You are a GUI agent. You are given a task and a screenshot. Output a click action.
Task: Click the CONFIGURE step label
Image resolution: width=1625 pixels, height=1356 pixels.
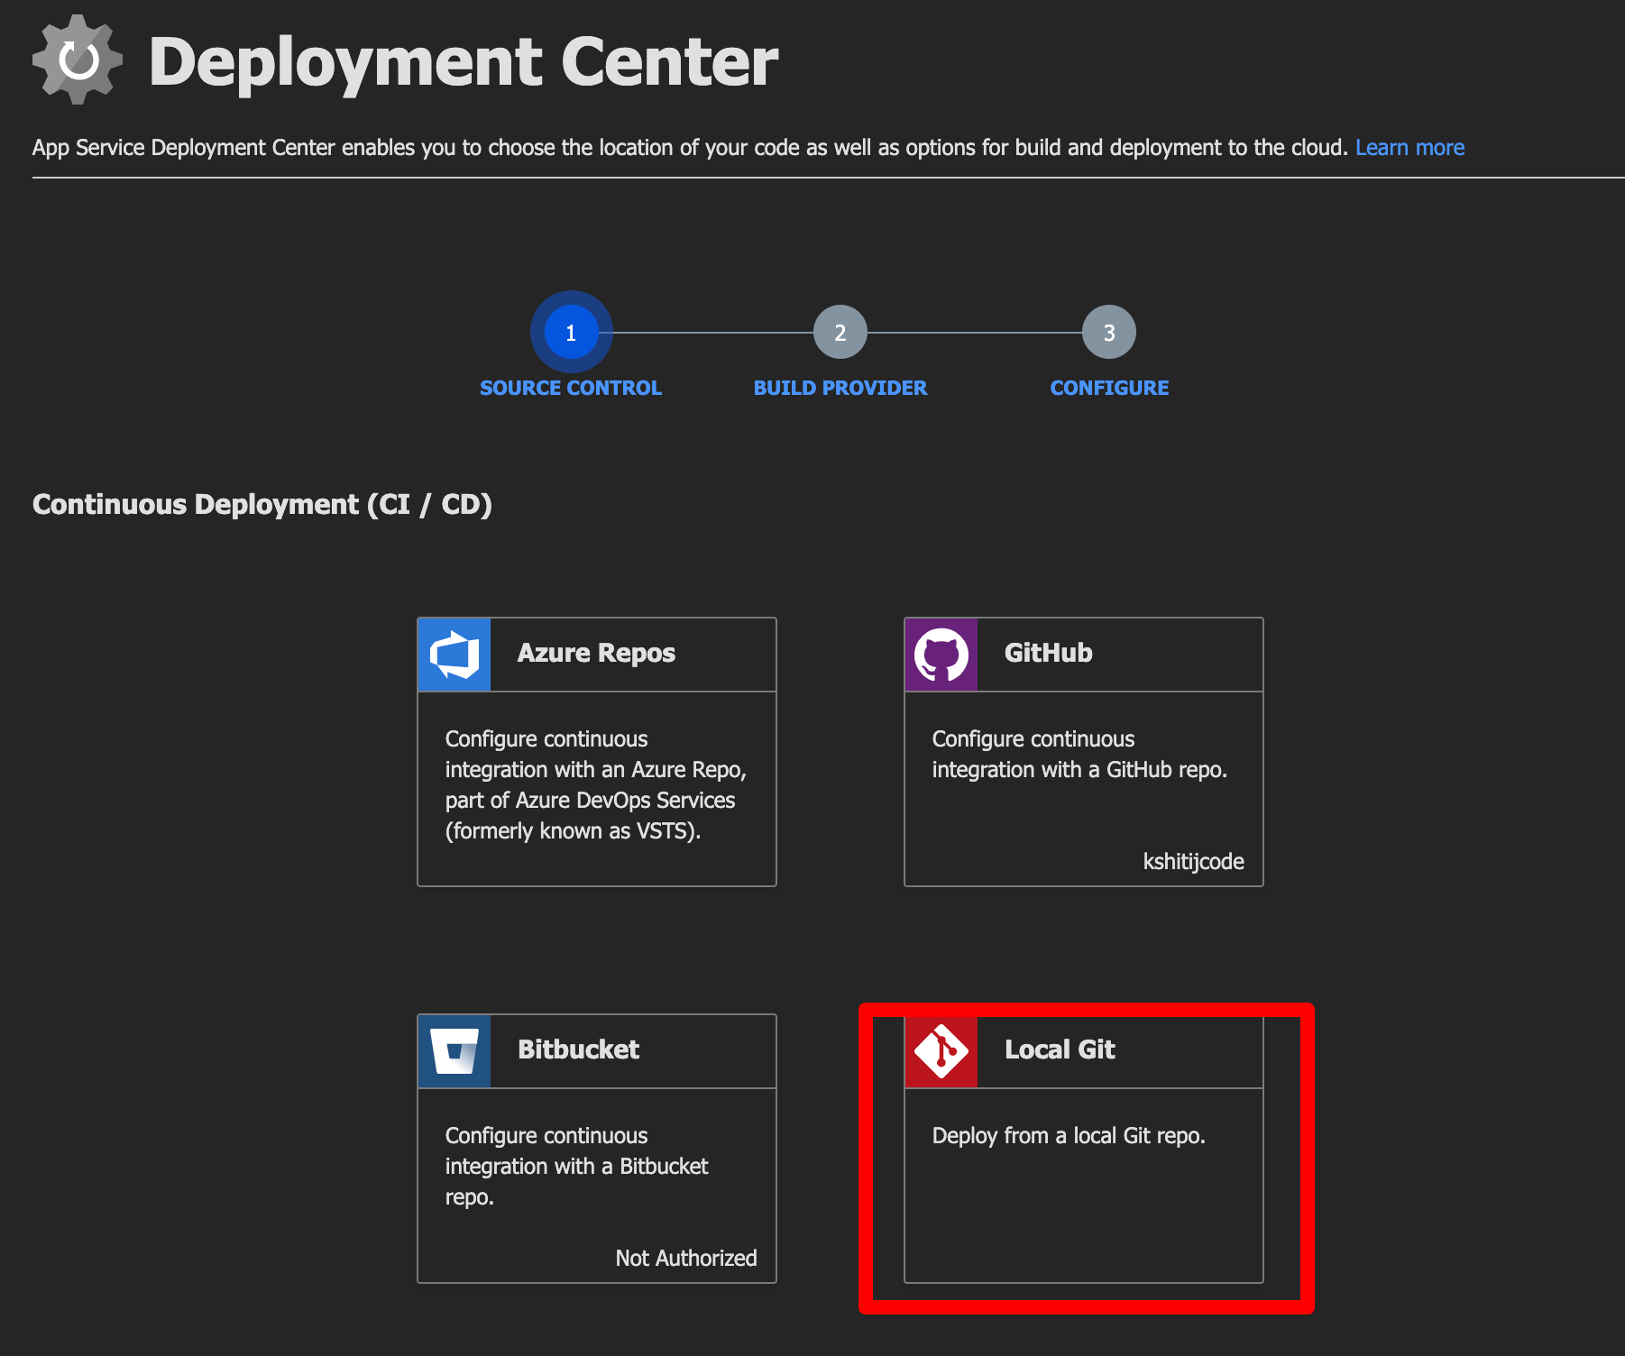point(1109,388)
